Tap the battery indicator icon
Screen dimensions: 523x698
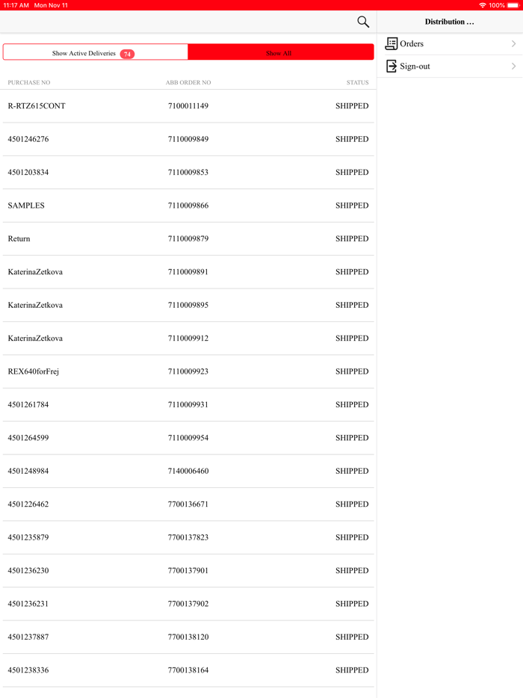click(x=513, y=5)
